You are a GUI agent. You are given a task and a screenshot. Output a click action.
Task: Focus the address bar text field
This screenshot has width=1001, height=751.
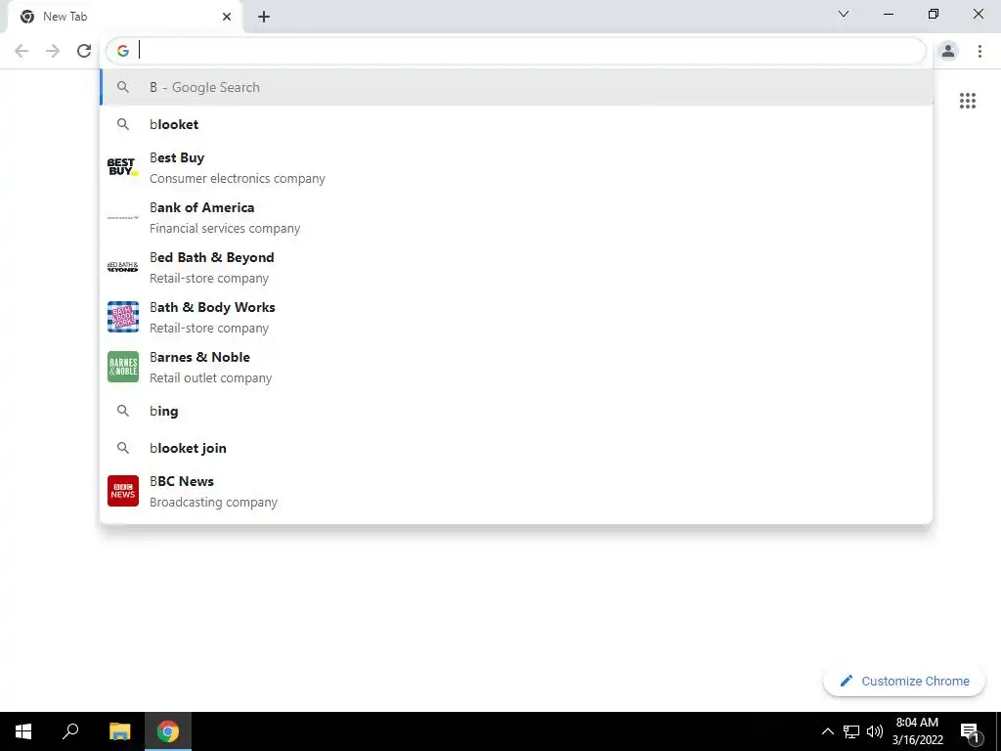(516, 51)
